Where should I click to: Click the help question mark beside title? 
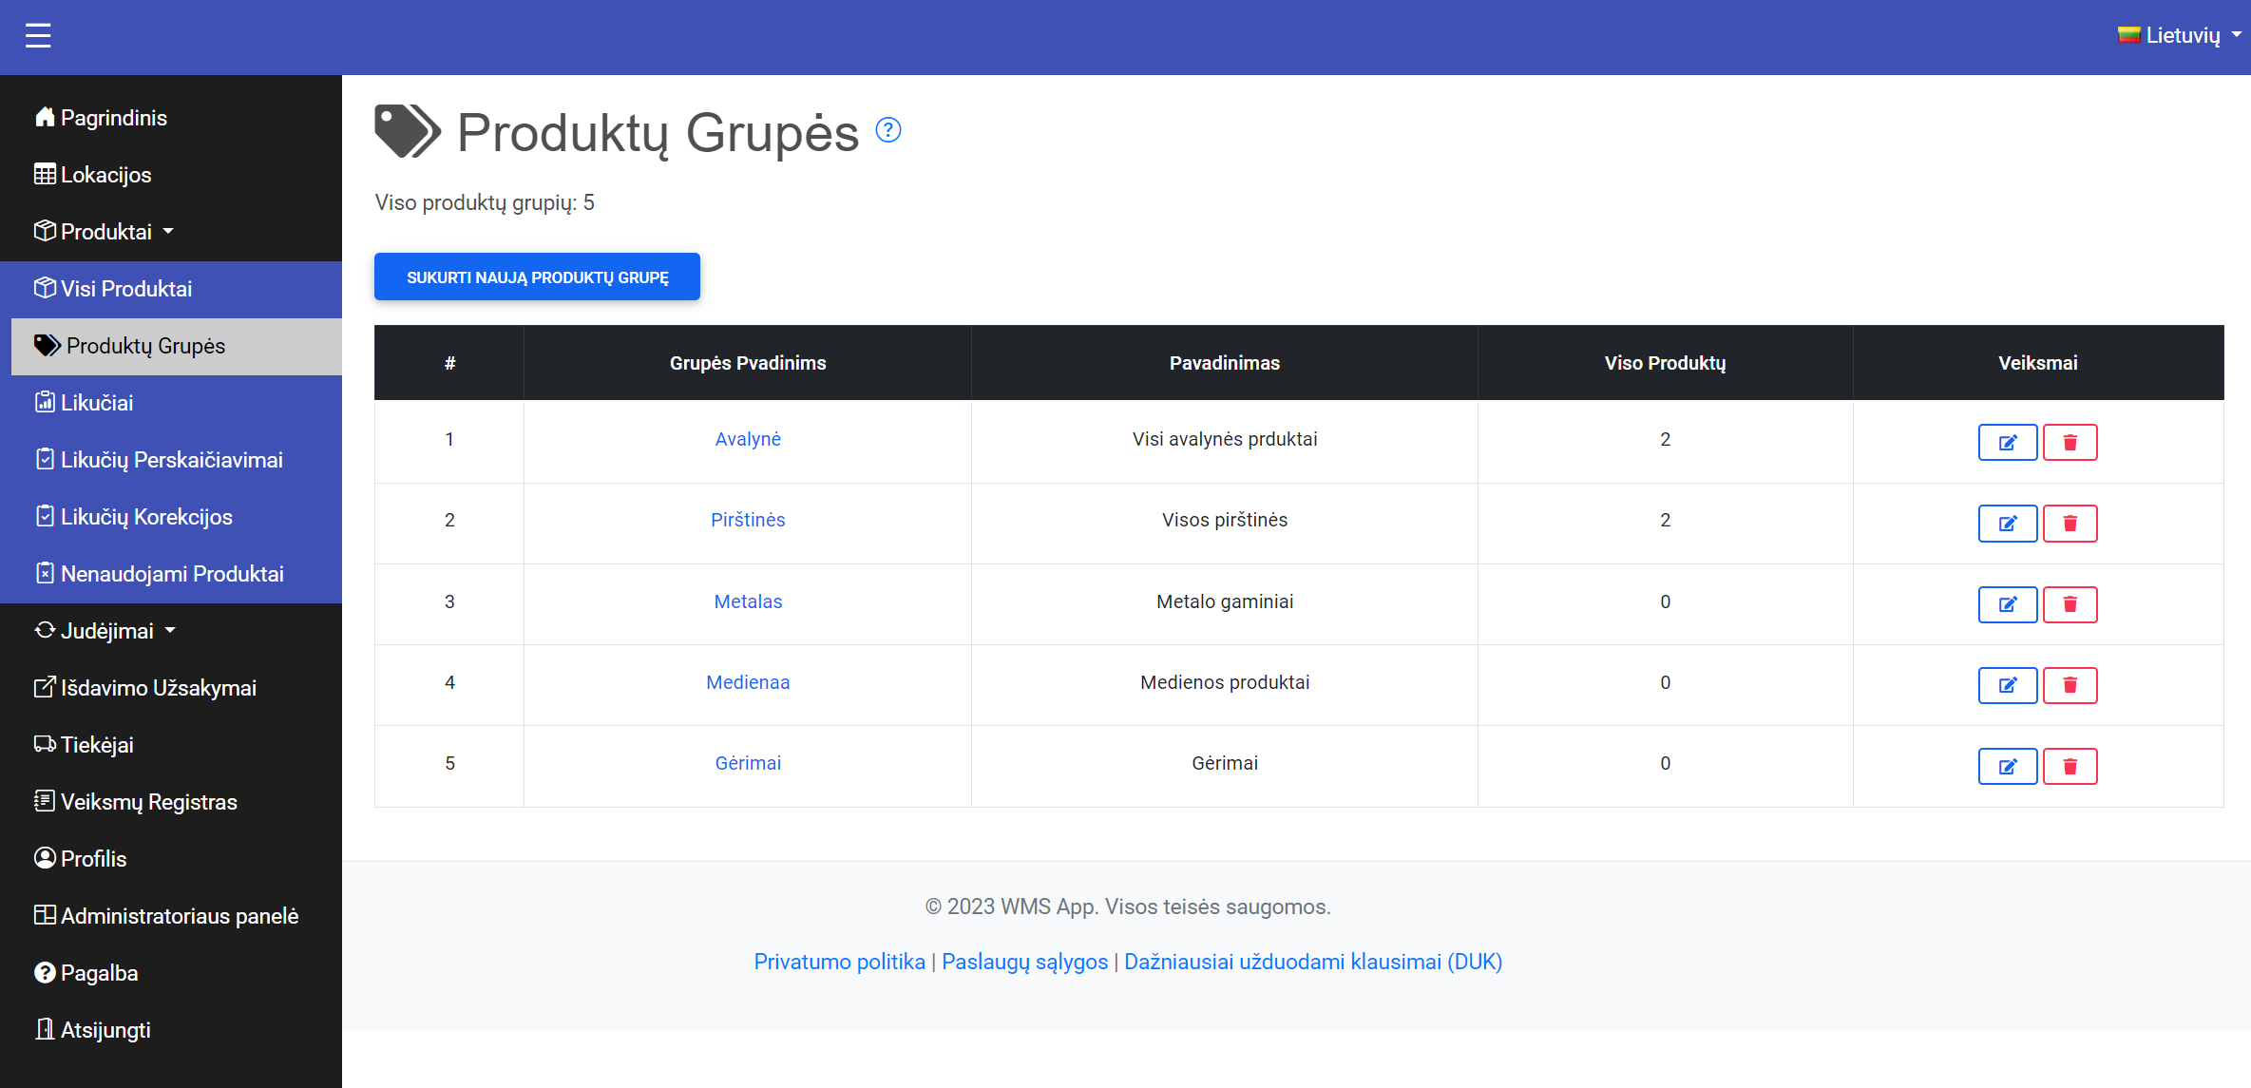point(887,130)
